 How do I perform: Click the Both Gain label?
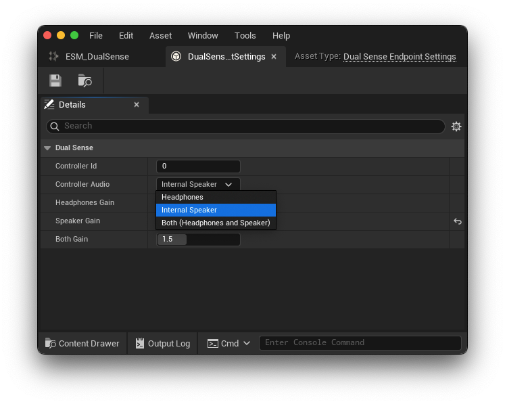[72, 239]
